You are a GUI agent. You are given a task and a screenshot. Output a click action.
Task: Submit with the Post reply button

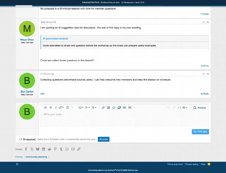(x=200, y=132)
